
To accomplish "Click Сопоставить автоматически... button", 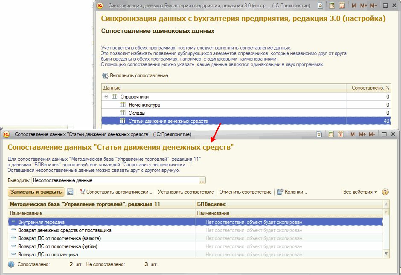I will (x=116, y=192).
